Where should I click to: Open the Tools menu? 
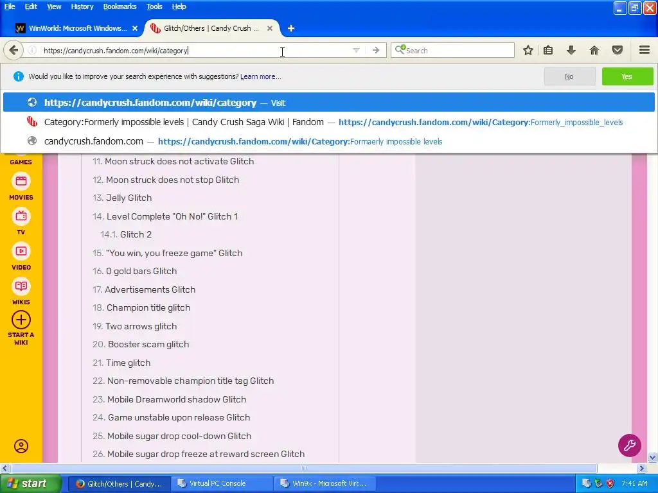[154, 6]
